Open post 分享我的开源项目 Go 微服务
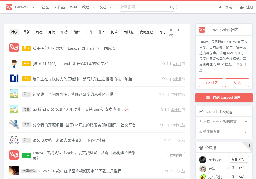256x179 pixels. pyautogui.click(x=84, y=125)
